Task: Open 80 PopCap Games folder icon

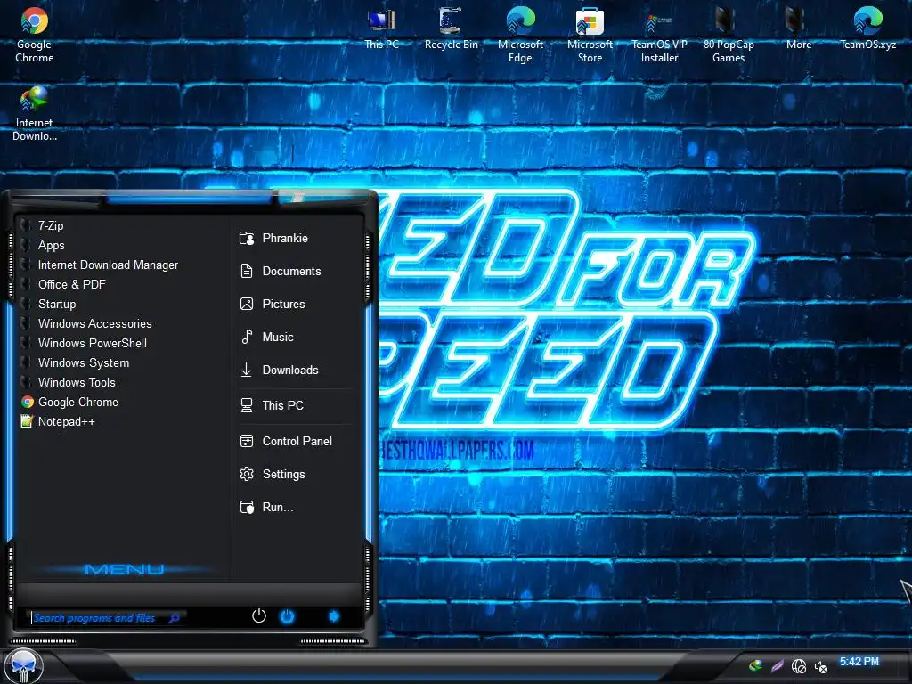Action: pos(729,35)
